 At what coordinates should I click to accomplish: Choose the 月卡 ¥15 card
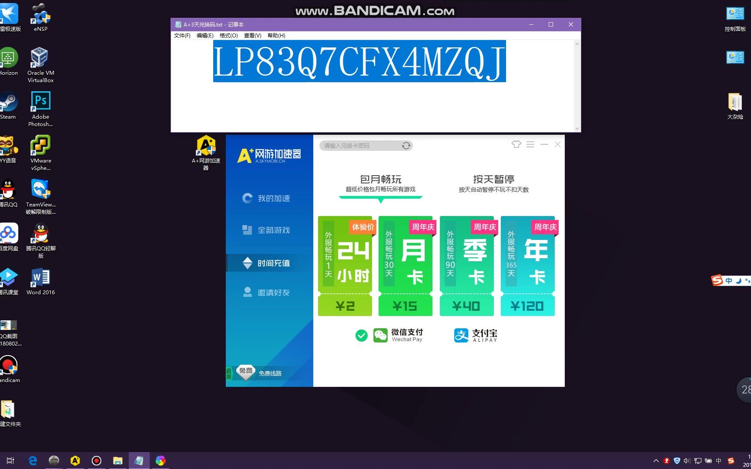pyautogui.click(x=406, y=266)
